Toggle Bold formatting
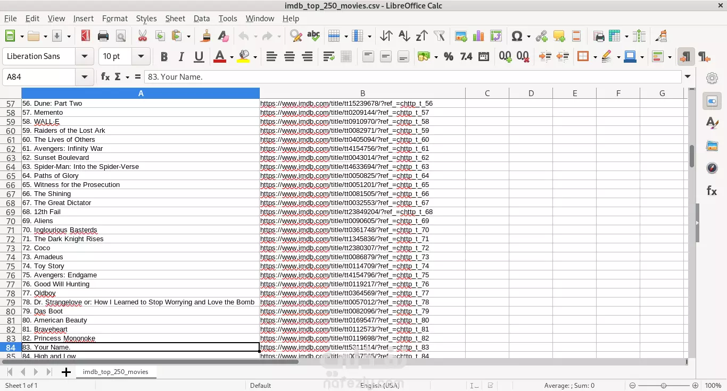The height and width of the screenshot is (391, 727). (164, 56)
